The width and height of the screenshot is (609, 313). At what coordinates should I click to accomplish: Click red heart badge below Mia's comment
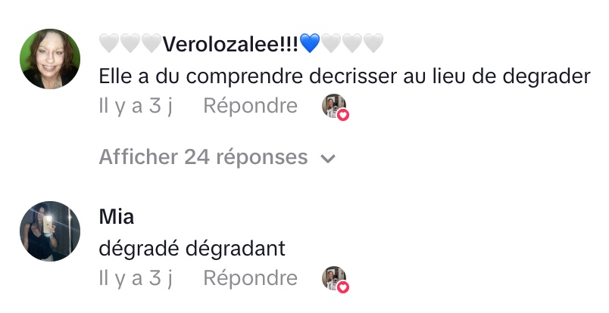pos(343,287)
